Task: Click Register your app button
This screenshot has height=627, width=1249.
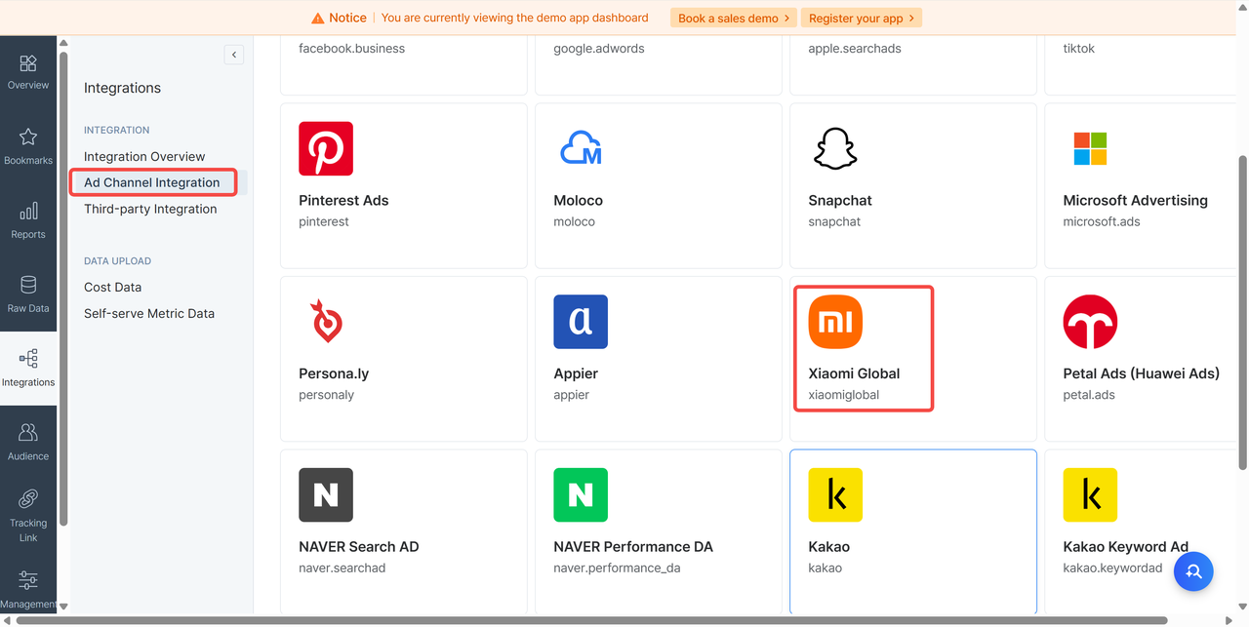Action: tap(862, 18)
